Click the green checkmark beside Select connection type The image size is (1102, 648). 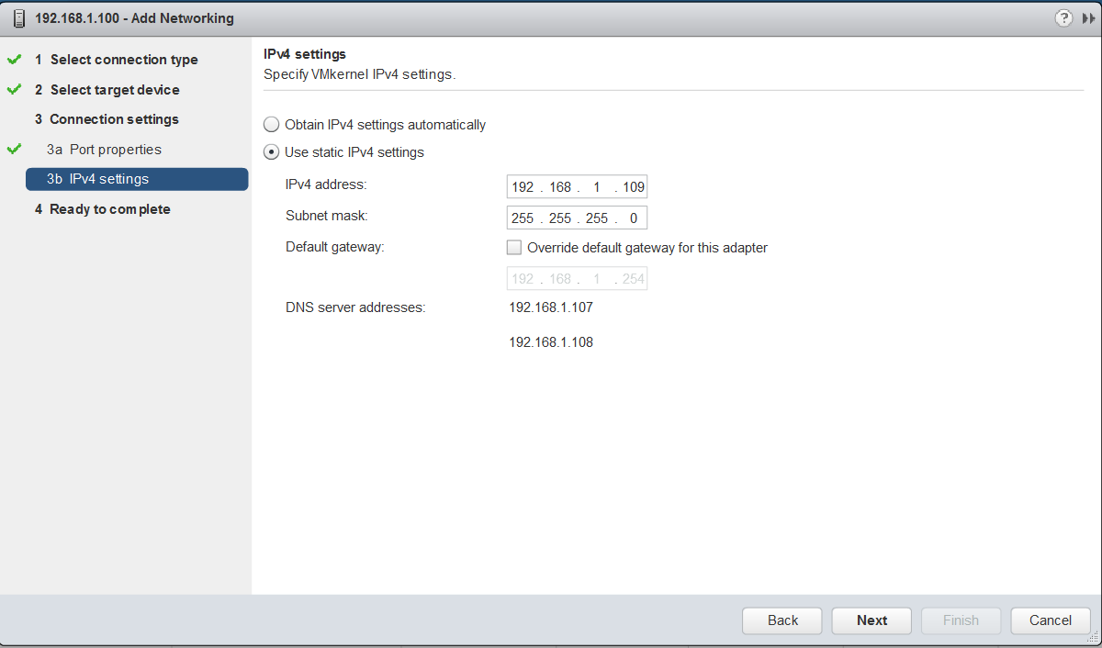[x=14, y=60]
